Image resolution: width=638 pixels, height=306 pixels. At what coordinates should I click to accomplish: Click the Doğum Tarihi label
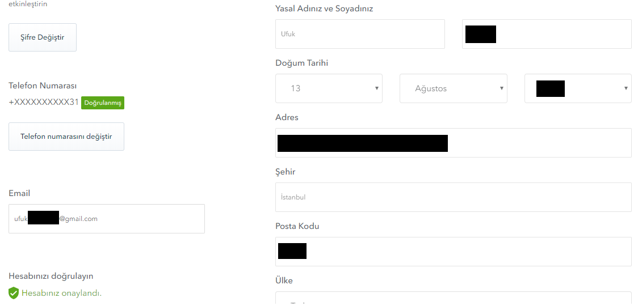click(301, 63)
